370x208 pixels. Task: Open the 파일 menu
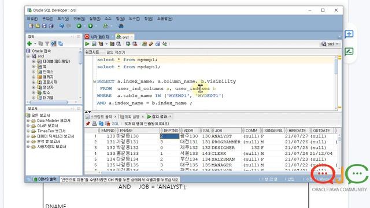click(x=32, y=18)
